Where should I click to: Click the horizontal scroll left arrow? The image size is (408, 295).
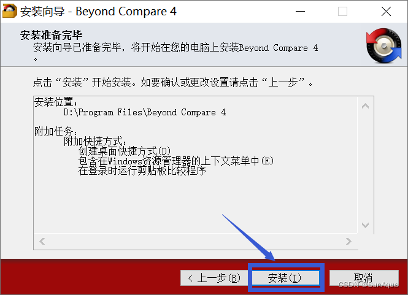point(42,242)
